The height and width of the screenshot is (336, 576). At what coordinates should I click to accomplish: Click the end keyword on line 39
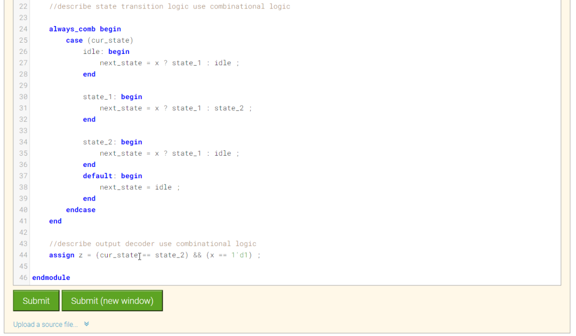click(x=89, y=198)
